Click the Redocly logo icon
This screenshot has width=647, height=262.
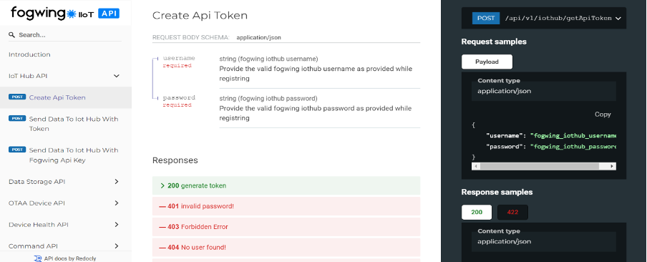coord(38,258)
